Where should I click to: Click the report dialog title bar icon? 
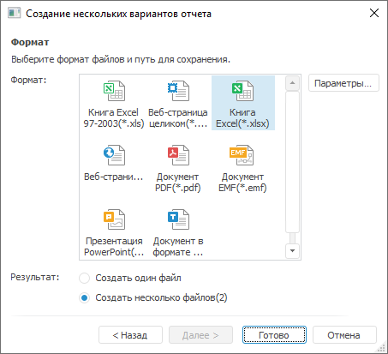15,13
